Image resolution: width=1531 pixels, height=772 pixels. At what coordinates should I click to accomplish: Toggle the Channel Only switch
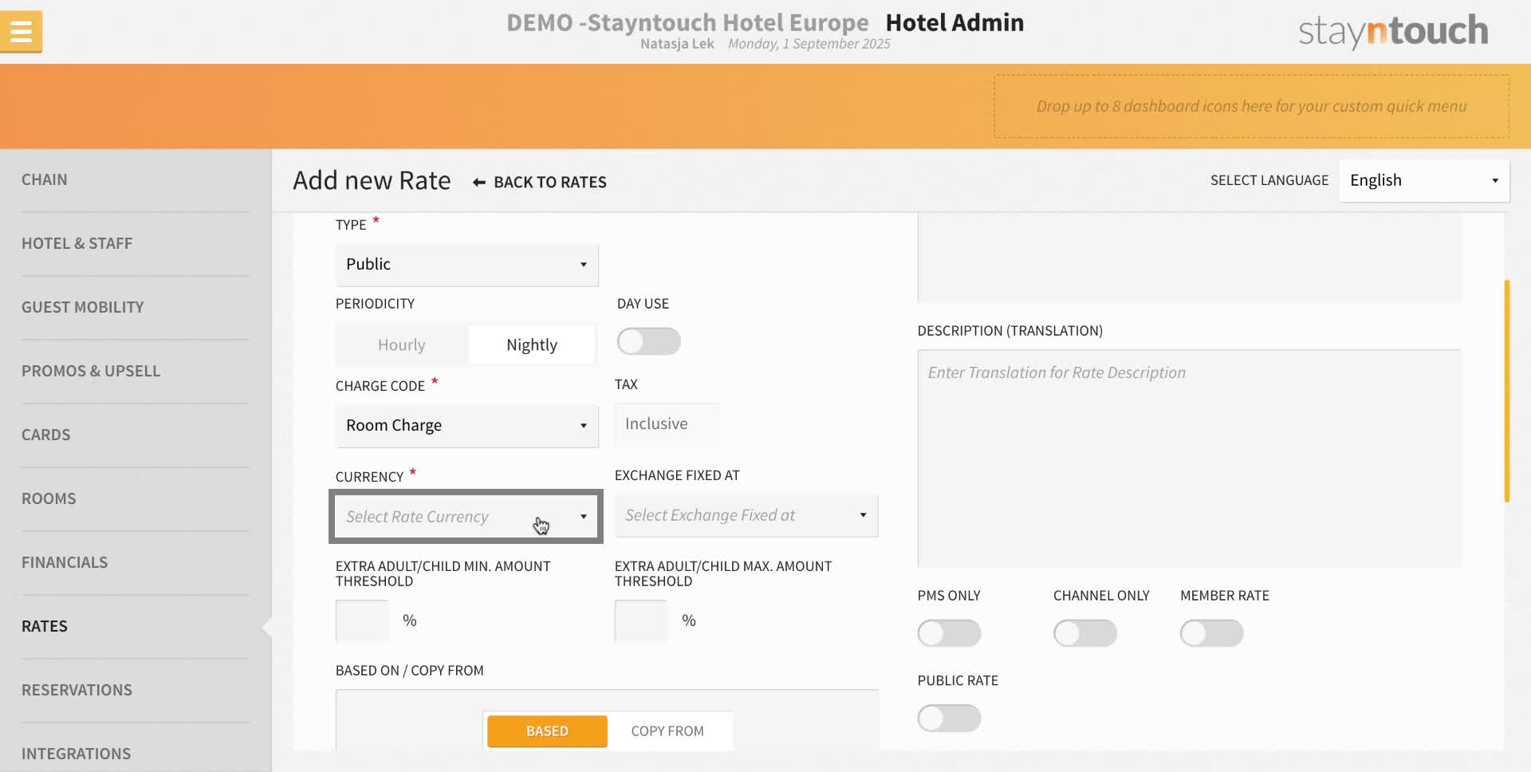pyautogui.click(x=1084, y=633)
